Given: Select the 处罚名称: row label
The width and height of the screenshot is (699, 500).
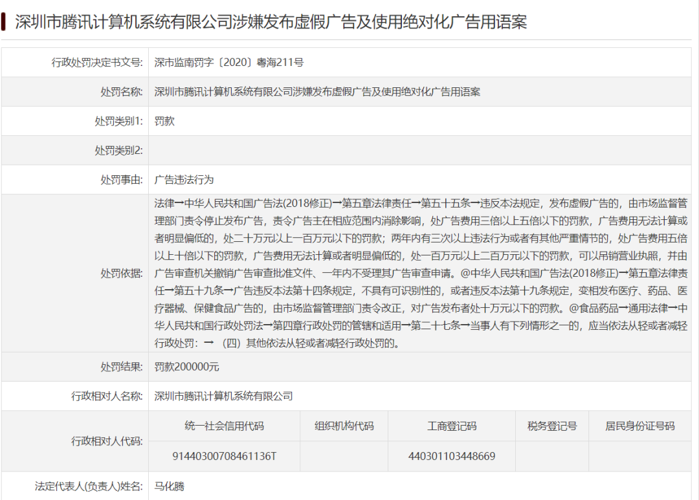Looking at the screenshot, I should point(122,92).
